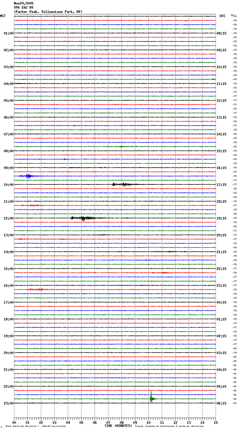Image resolution: width=238 pixels, height=430 pixels.
Task: Select the station code 'YPK EHZ WY'
Action: coord(24,8)
